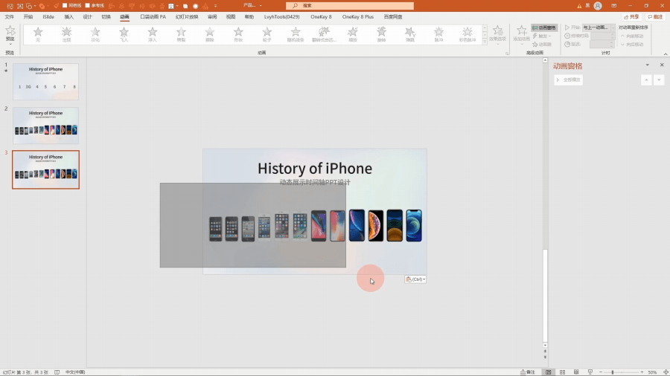
Task: Switch to the iSlide tab
Action: pyautogui.click(x=48, y=16)
